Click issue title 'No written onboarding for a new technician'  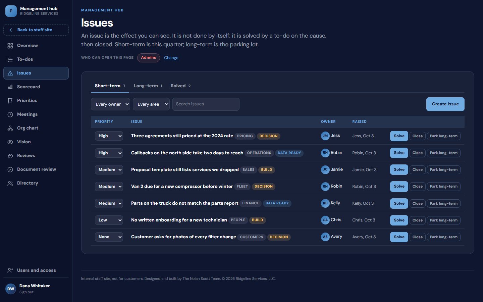point(179,220)
